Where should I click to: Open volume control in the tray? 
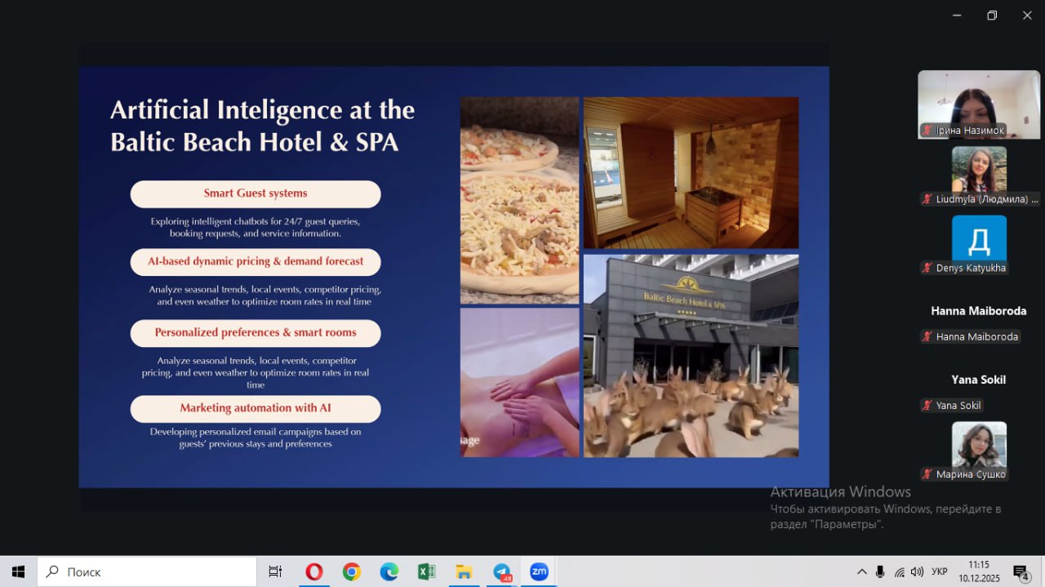[x=917, y=571]
